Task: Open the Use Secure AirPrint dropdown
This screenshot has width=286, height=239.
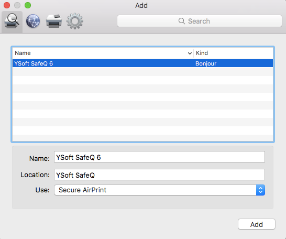Action: coord(159,190)
